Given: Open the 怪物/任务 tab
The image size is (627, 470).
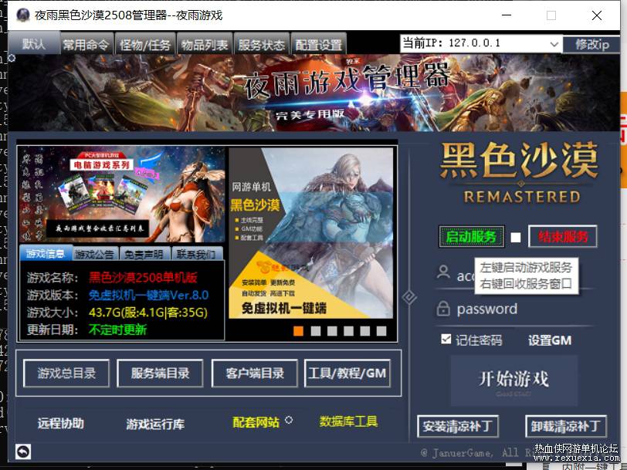Looking at the screenshot, I should pyautogui.click(x=145, y=44).
